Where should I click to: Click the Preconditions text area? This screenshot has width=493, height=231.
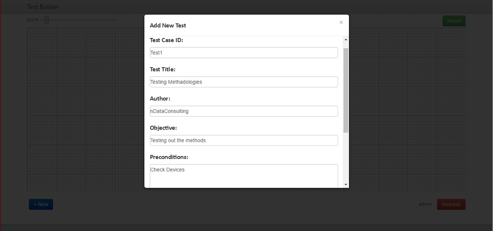point(244,176)
